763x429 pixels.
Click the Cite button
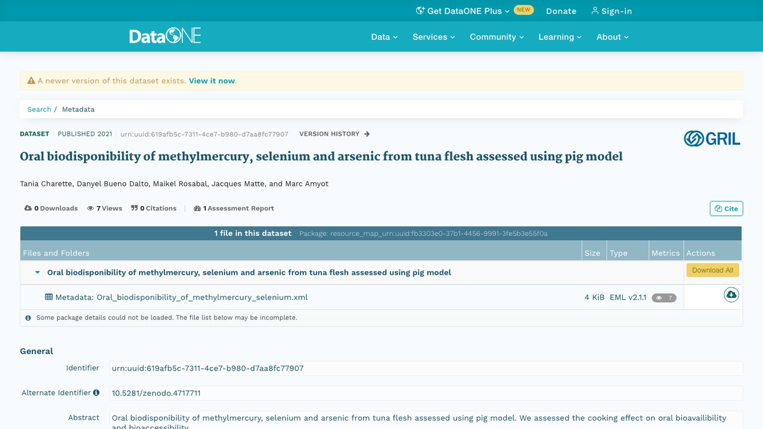pyautogui.click(x=726, y=209)
